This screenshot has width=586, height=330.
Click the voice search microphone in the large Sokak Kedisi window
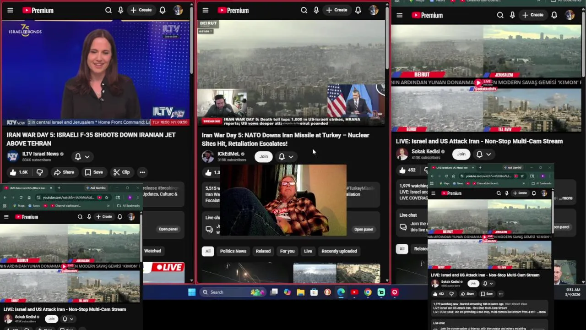[x=512, y=15]
